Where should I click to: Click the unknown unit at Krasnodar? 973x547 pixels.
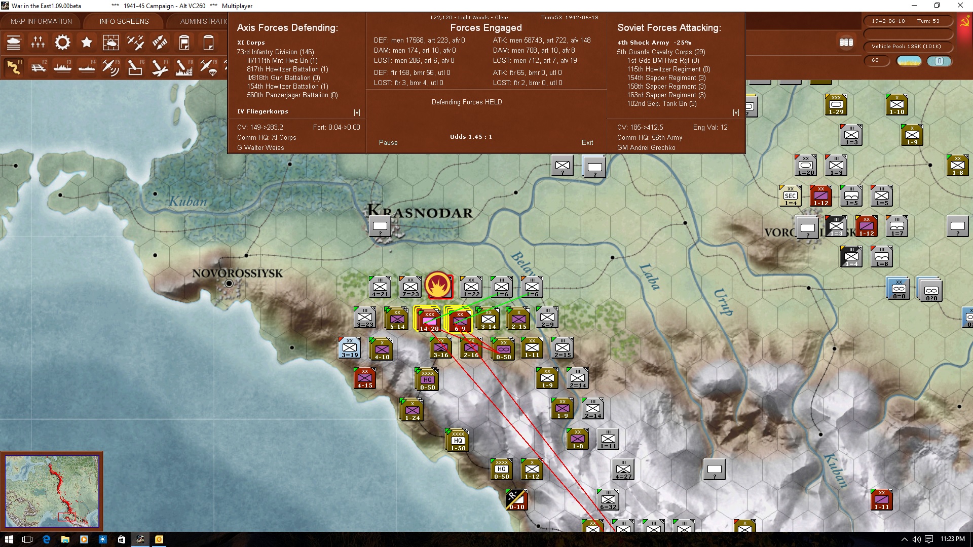[380, 226]
